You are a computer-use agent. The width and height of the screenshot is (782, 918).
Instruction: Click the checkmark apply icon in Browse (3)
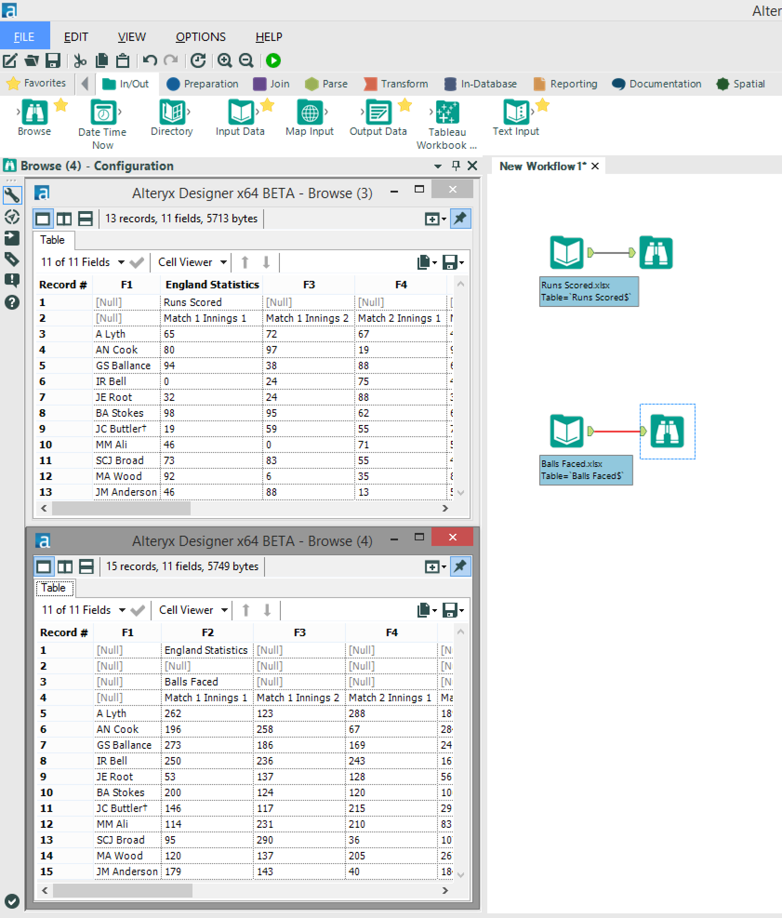tap(137, 262)
